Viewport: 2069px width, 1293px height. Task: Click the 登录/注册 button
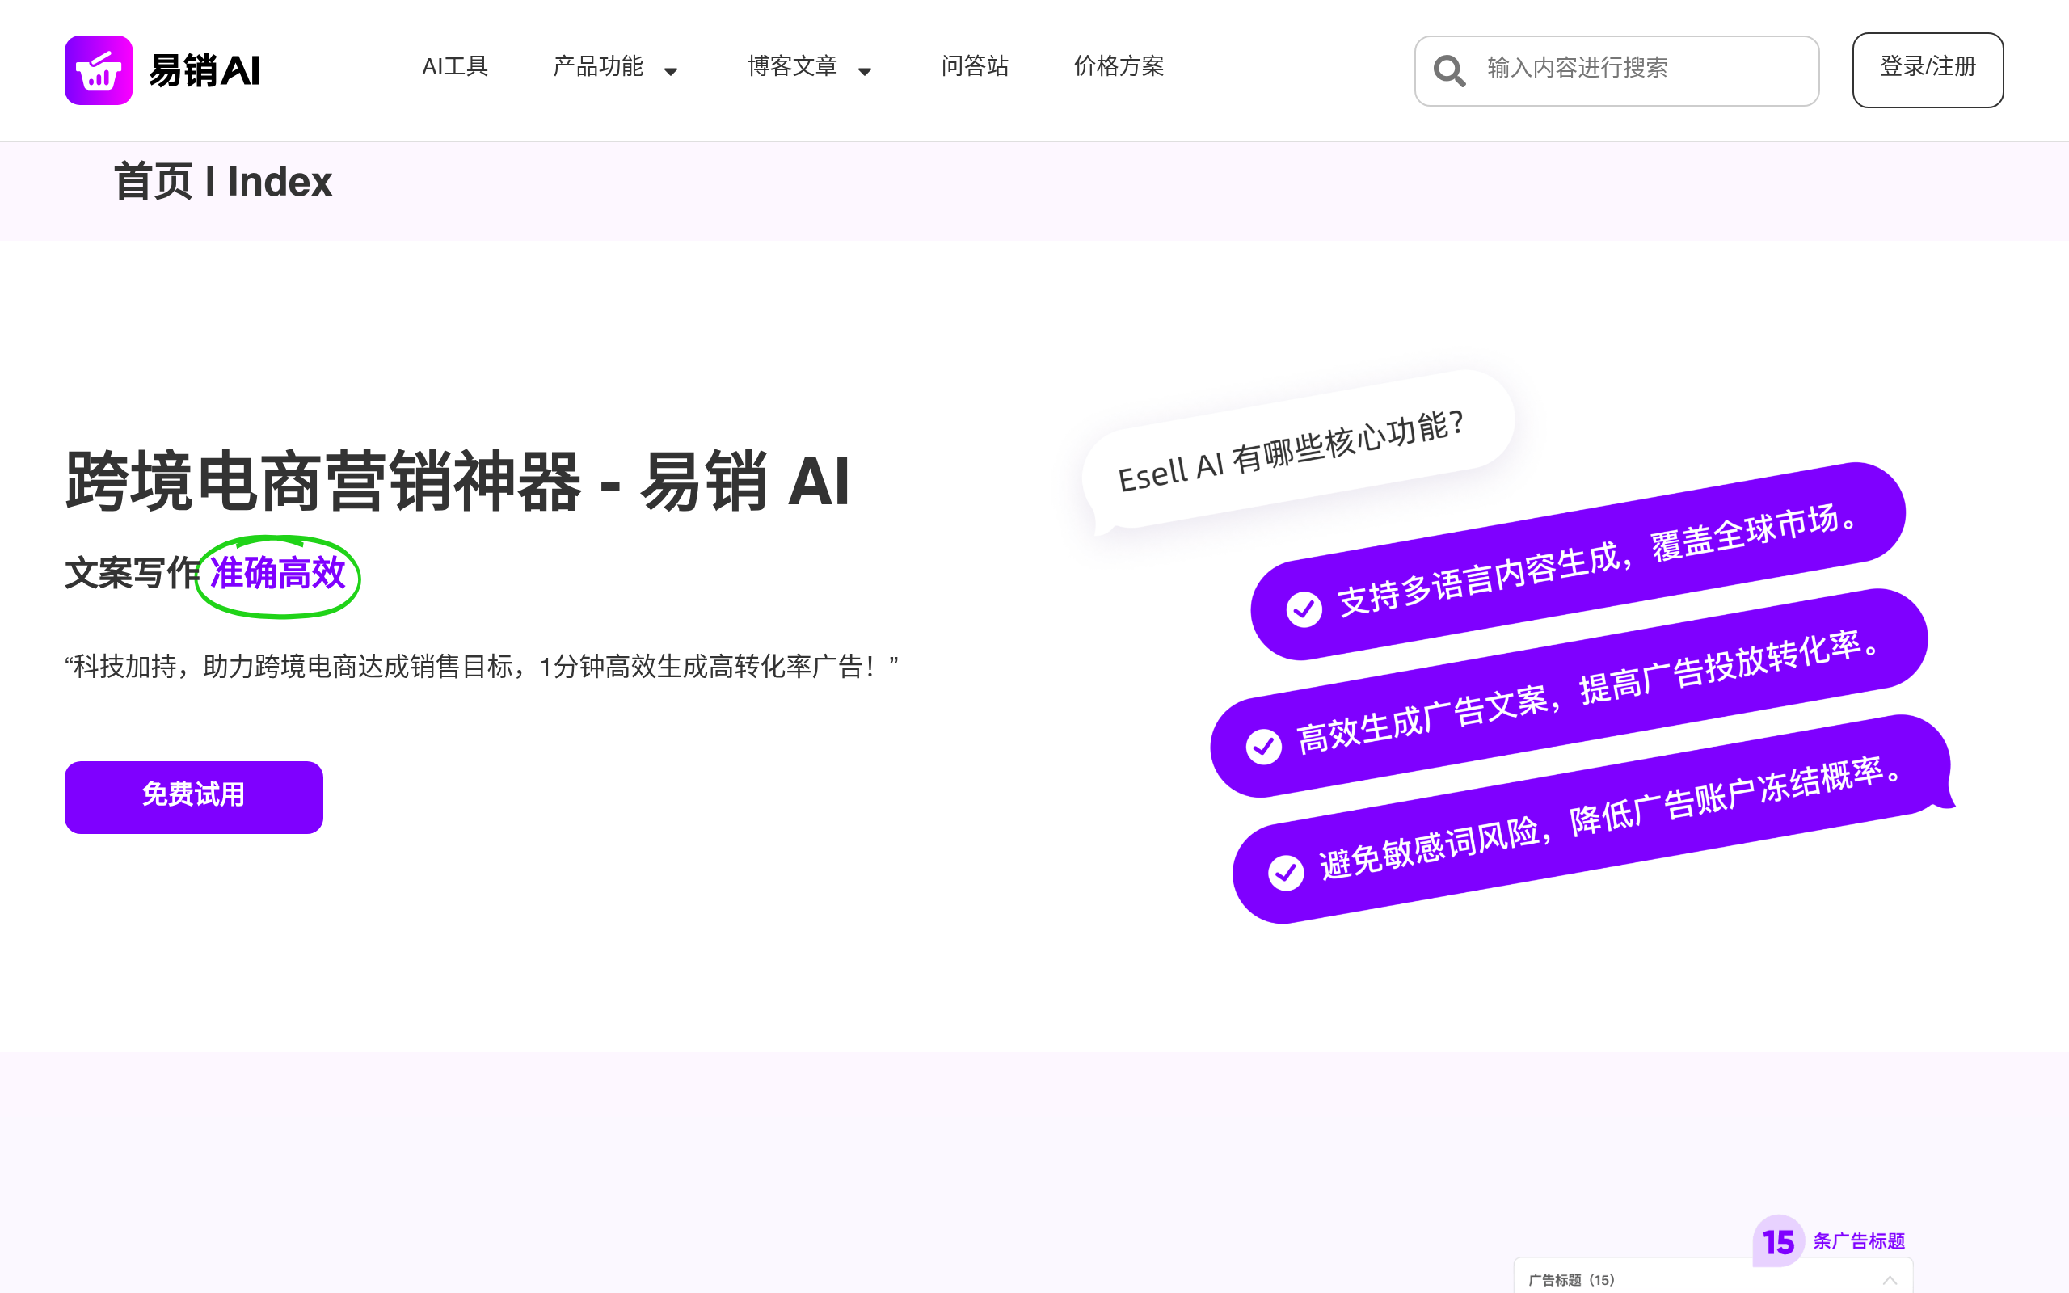tap(1927, 70)
